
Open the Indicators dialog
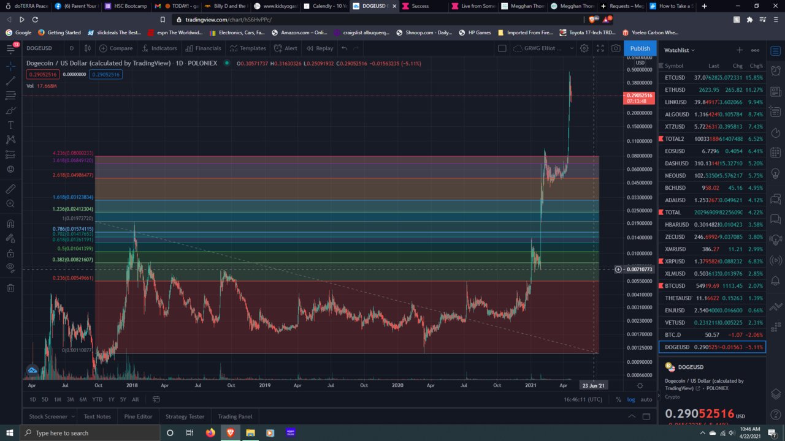click(159, 48)
